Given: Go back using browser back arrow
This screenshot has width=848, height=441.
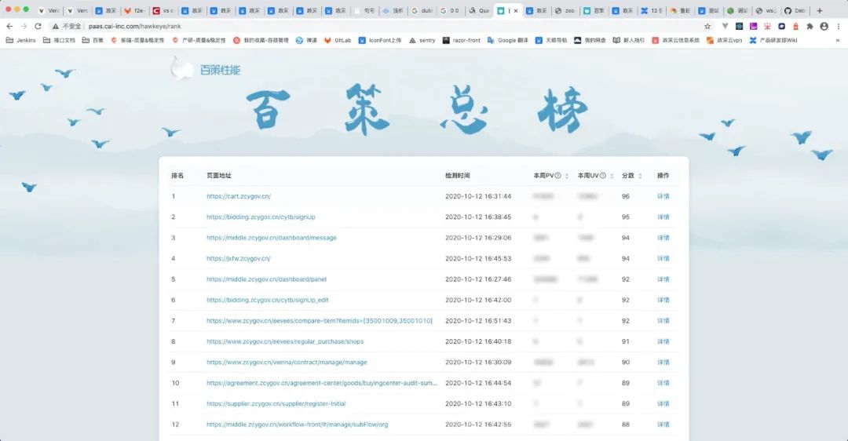Looking at the screenshot, I should tap(9, 26).
